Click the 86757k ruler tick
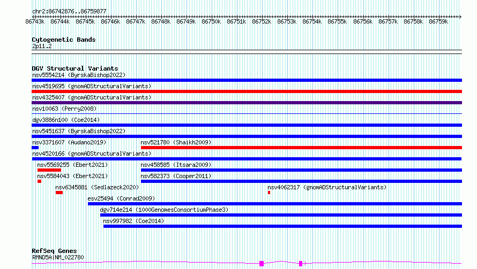Image resolution: width=477 pixels, height=269 pixels. (x=388, y=21)
